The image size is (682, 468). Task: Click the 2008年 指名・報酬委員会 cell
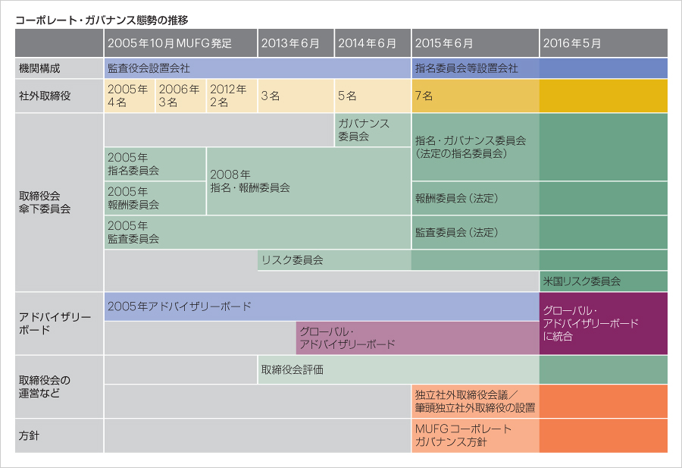point(309,181)
